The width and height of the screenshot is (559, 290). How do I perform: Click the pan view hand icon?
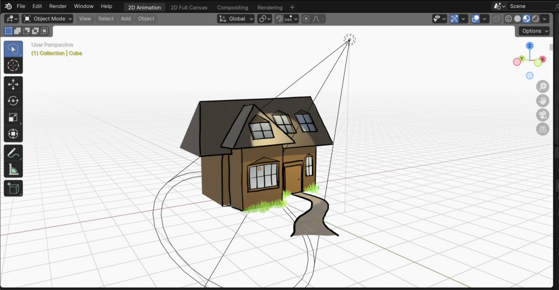[543, 101]
